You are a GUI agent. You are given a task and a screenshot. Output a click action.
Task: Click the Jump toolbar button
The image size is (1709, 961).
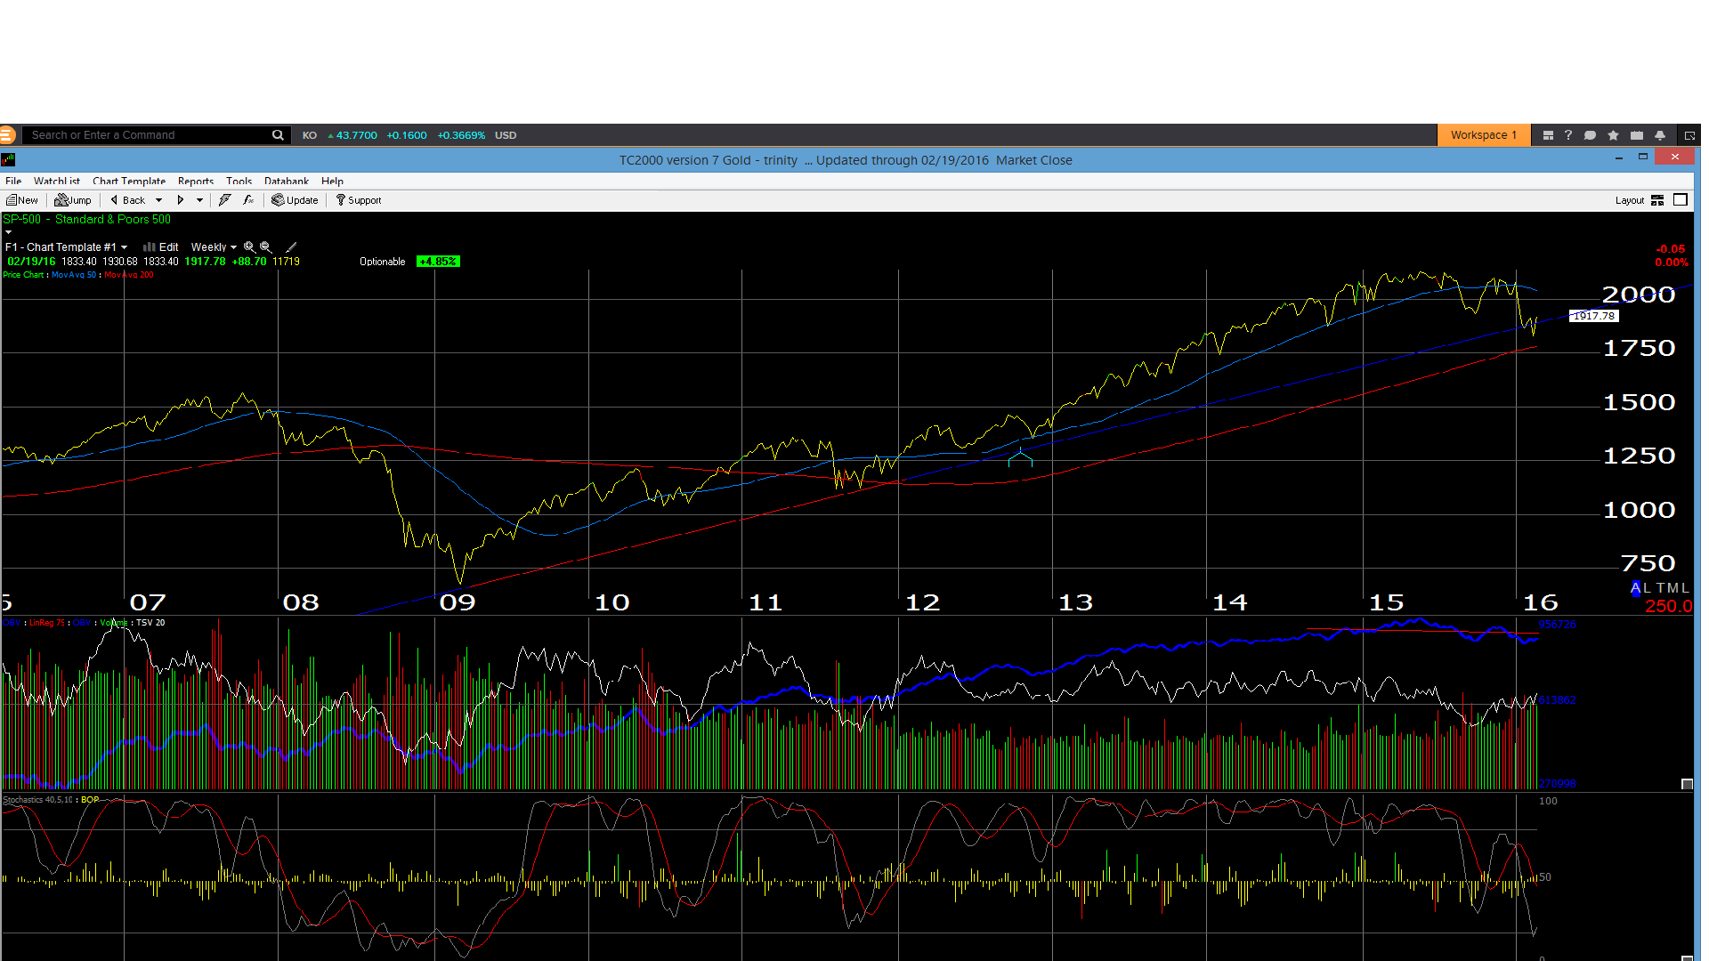coord(73,200)
